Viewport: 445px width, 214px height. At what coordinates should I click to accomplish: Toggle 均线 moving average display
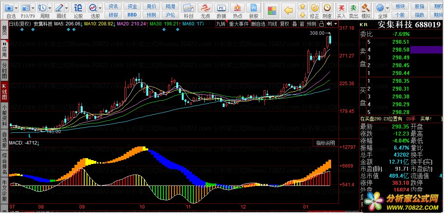[273, 24]
